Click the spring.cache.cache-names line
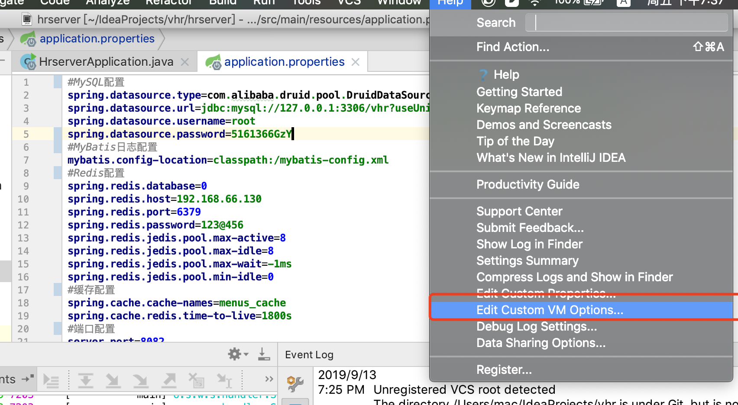The image size is (738, 405). click(177, 303)
